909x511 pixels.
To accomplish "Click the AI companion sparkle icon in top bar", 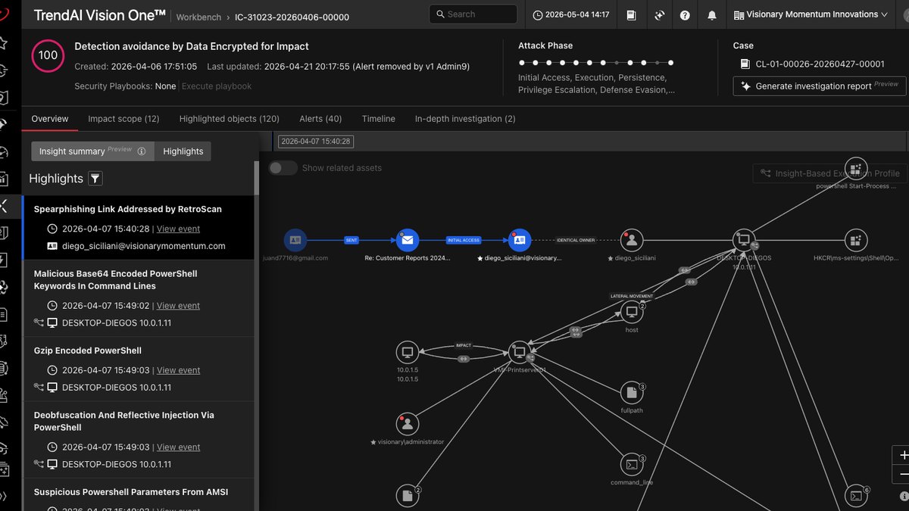I will click(659, 14).
